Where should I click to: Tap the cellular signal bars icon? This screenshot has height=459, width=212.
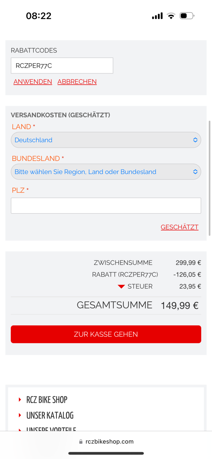point(157,16)
